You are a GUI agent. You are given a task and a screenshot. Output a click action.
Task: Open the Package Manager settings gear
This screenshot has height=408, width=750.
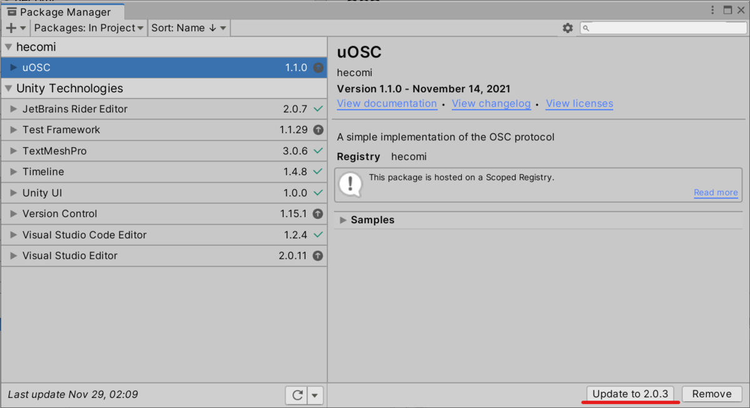click(x=567, y=27)
